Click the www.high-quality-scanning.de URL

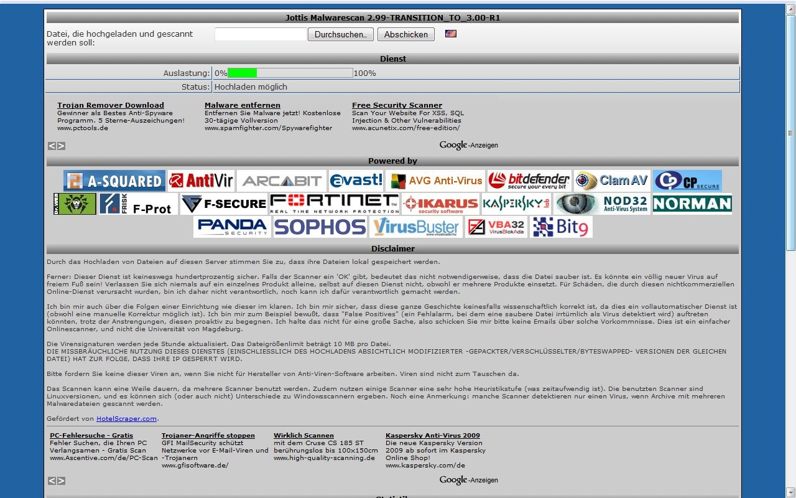pyautogui.click(x=324, y=458)
